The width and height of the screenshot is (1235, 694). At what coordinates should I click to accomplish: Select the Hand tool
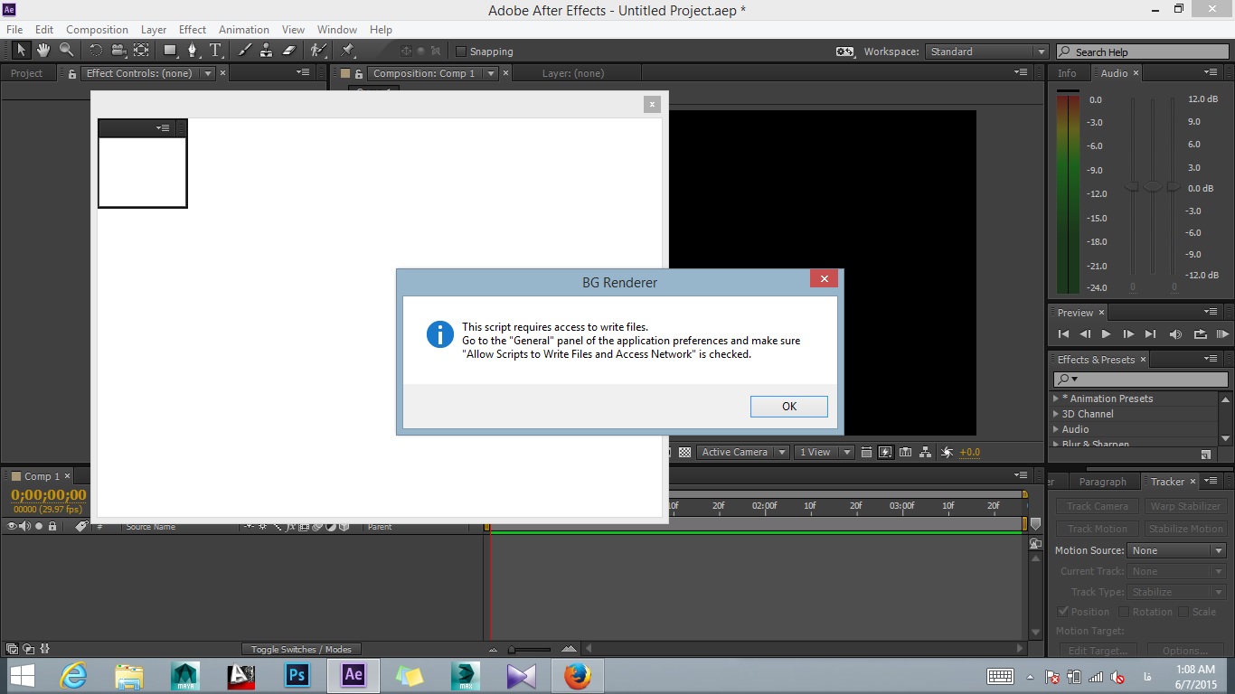[43, 51]
